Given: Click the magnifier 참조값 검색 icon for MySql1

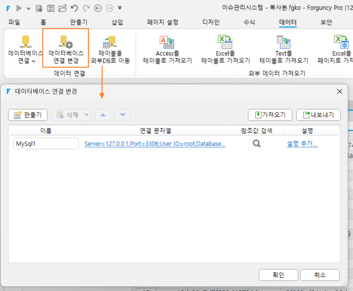Looking at the screenshot, I should point(257,143).
